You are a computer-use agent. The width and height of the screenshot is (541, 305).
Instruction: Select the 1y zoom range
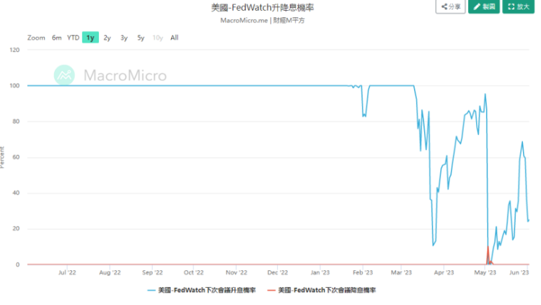pyautogui.click(x=90, y=37)
